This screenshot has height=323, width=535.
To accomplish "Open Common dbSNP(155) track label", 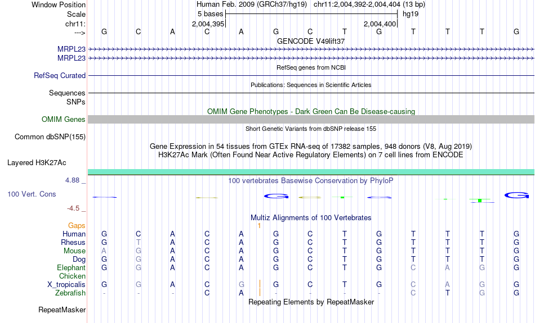I will pyautogui.click(x=50, y=137).
